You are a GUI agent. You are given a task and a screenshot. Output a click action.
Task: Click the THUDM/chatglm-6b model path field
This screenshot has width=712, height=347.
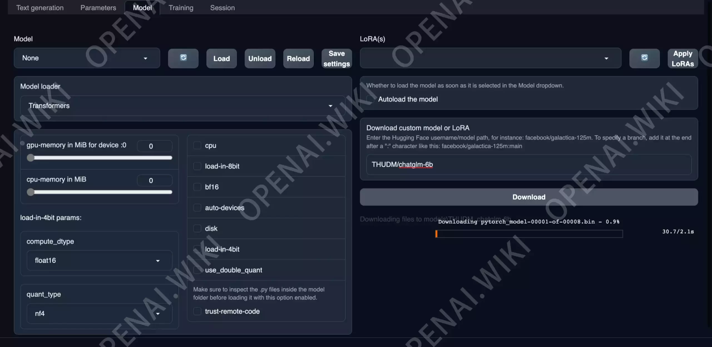tap(529, 164)
